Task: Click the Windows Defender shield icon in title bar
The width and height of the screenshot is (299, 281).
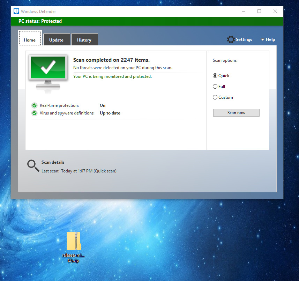Action: coord(16,11)
